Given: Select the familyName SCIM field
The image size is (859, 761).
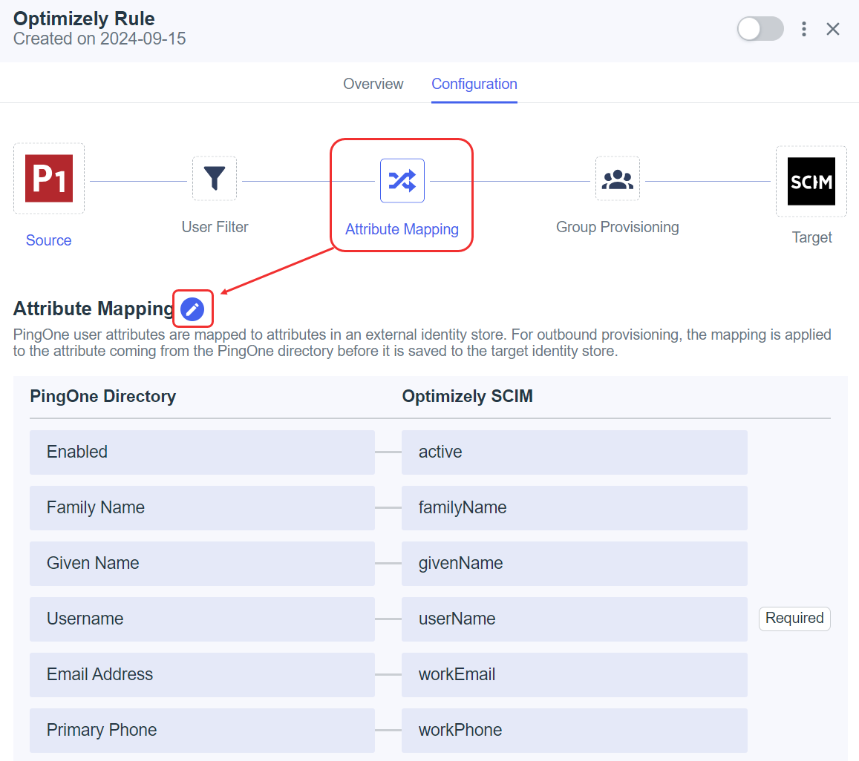Looking at the screenshot, I should pyautogui.click(x=574, y=507).
